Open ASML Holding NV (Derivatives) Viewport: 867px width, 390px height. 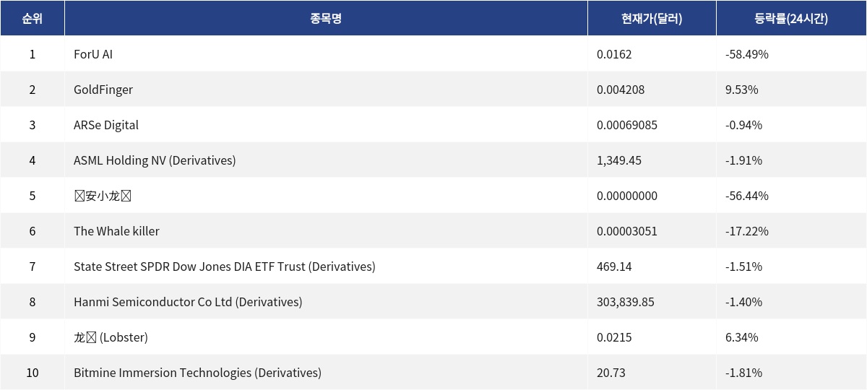tap(155, 160)
